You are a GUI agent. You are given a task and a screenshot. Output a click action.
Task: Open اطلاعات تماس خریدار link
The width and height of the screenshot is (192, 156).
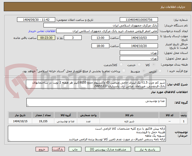click(x=42, y=31)
